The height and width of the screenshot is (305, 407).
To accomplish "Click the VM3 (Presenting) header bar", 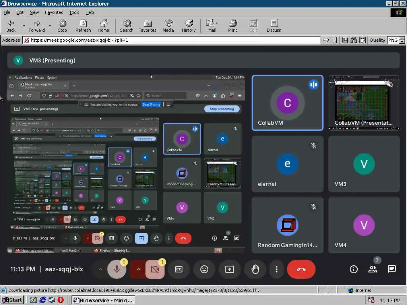I will (203, 60).
